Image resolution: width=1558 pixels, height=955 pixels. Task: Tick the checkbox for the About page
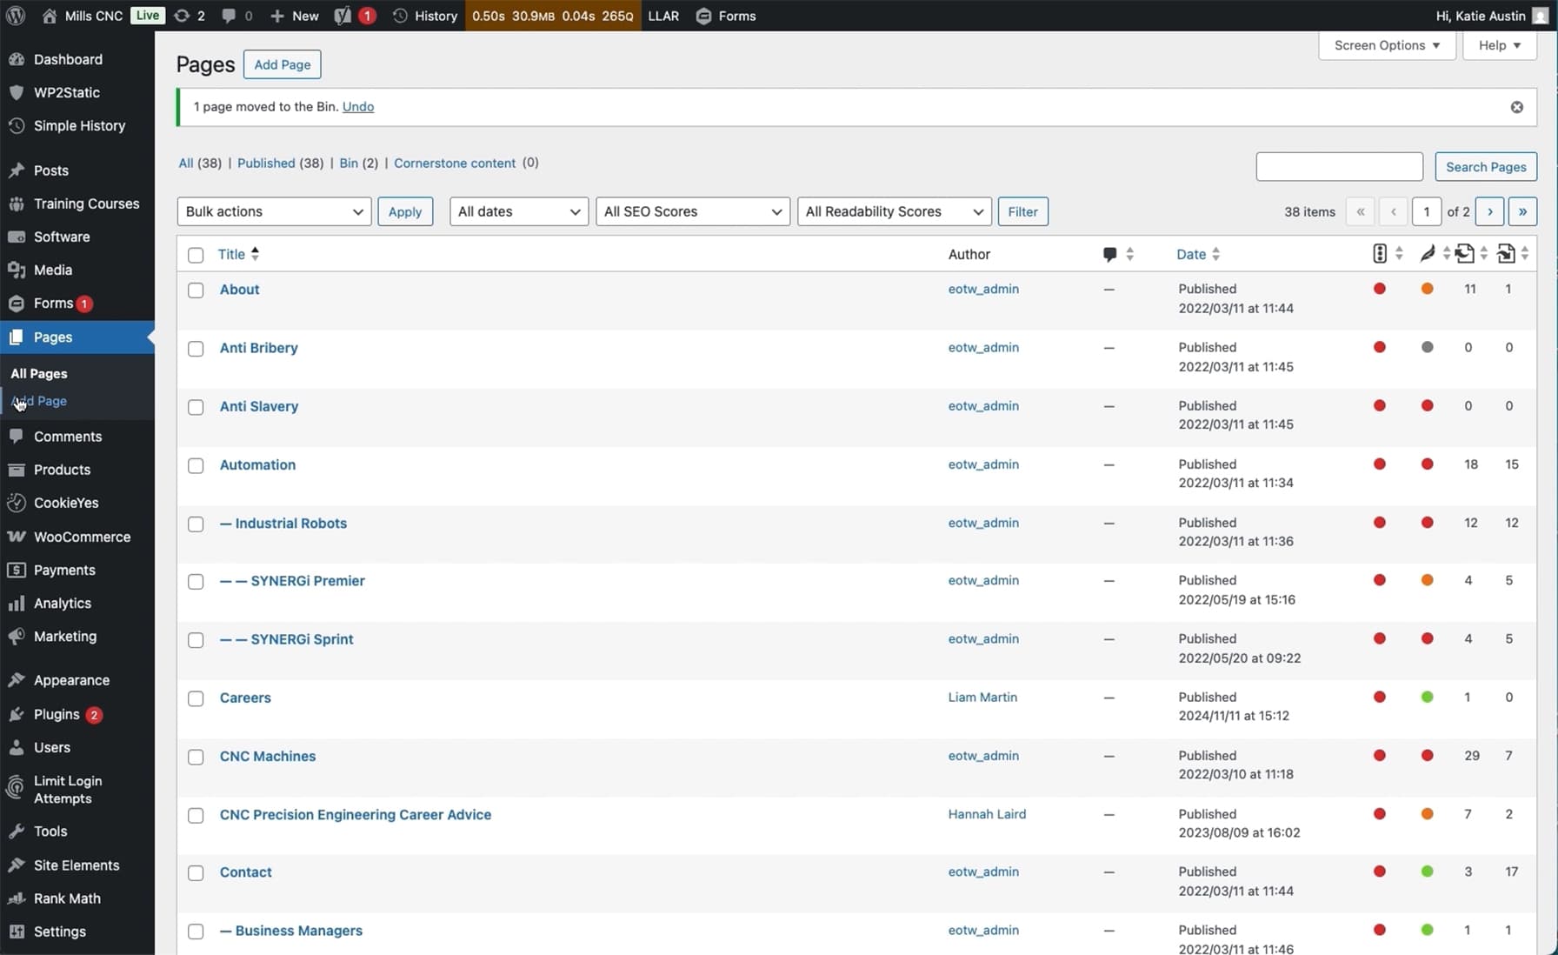[196, 291]
